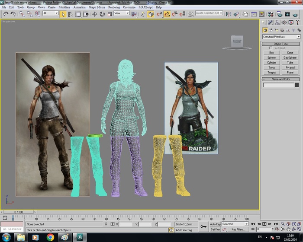Toggle the selection lock padlock
The width and height of the screenshot is (303, 242).
pos(106,224)
